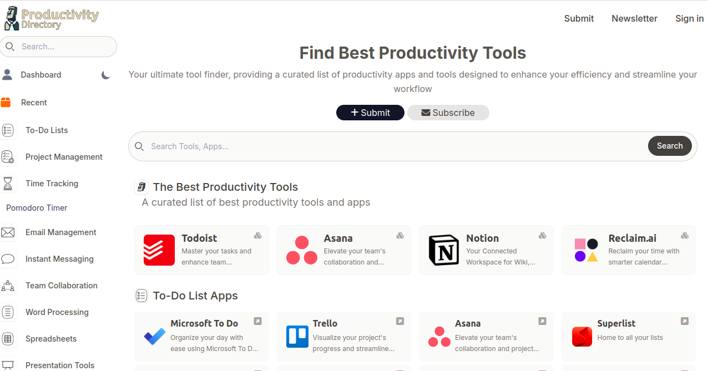Click the badge icon on Todoist card
This screenshot has width=708, height=371.
pos(258,236)
